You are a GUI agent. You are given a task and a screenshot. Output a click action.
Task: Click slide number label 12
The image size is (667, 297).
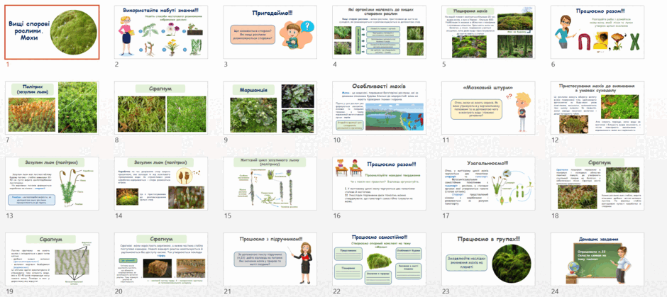click(554, 140)
